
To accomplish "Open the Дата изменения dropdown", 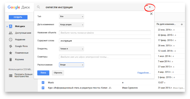I will coord(71,25).
